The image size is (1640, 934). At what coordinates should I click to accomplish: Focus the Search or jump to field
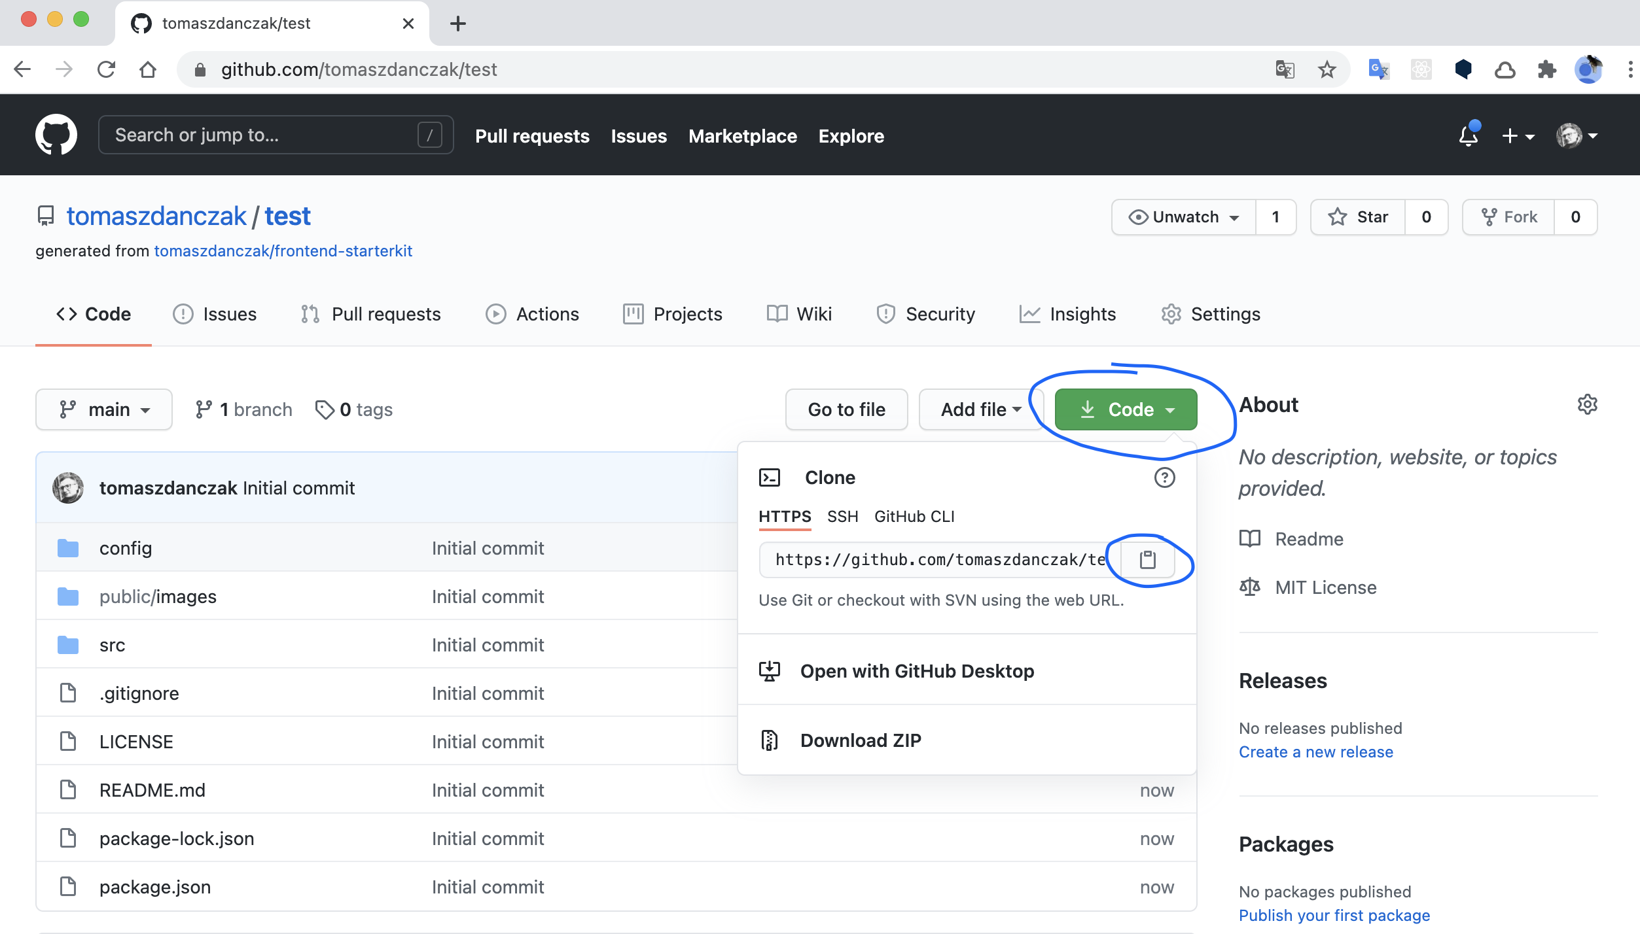(276, 135)
